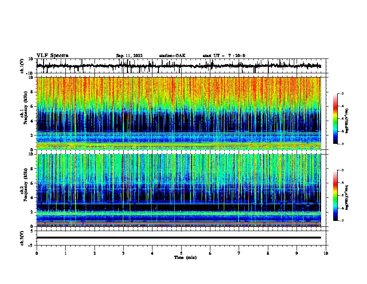Click the ch.2 colorbar "log(PSD)" unit label

click(x=347, y=197)
